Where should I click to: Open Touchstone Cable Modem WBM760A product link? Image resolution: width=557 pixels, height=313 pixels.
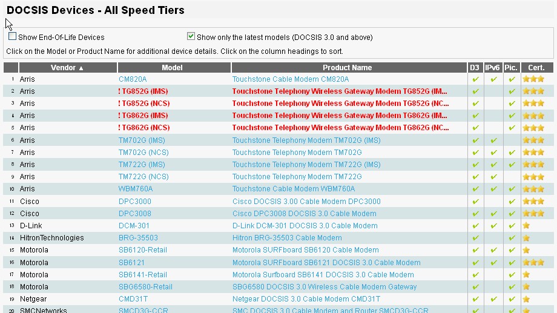pyautogui.click(x=294, y=189)
